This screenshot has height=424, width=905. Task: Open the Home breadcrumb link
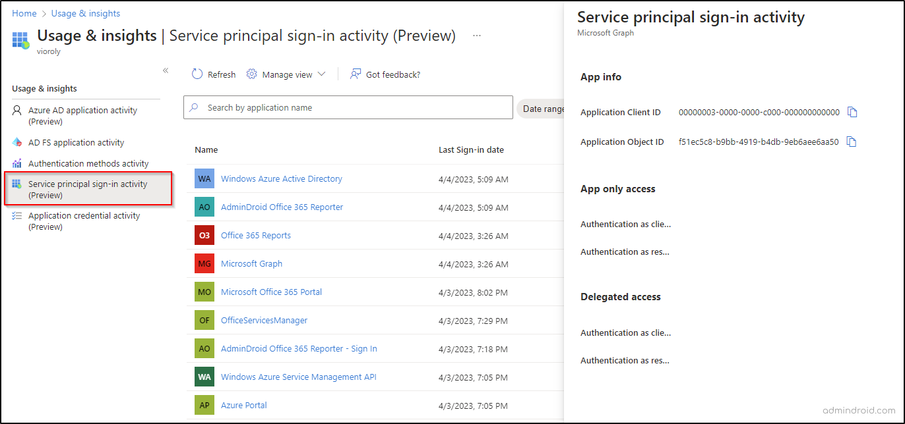click(24, 13)
